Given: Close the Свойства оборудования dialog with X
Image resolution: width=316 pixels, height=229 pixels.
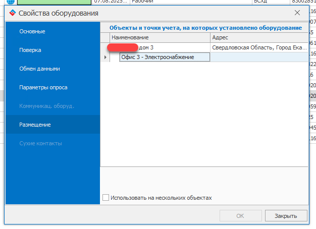Looking at the screenshot, I should coord(297,13).
